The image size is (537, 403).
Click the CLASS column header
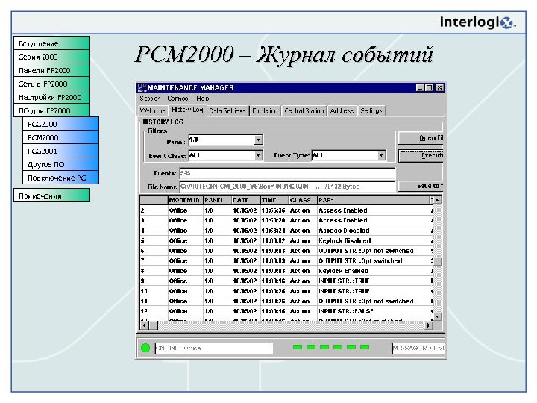pyautogui.click(x=303, y=200)
